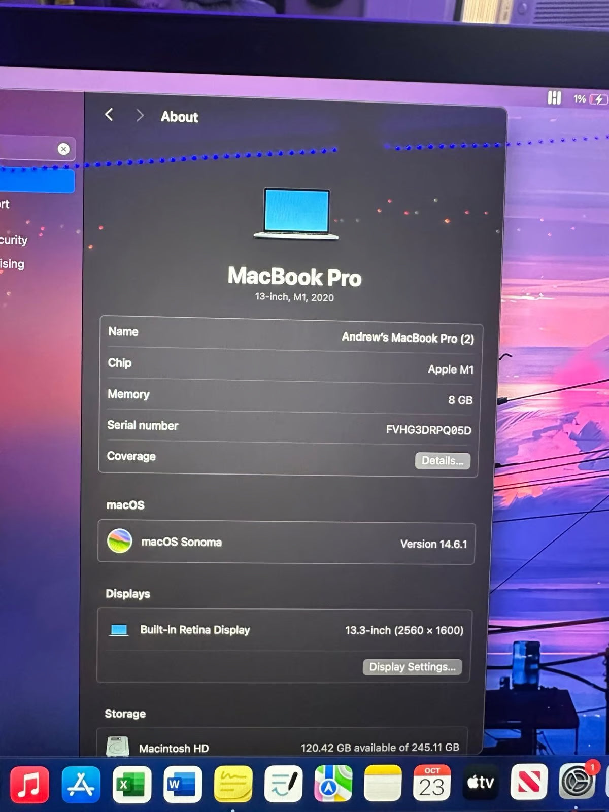Click the Macintosh HD label

tap(174, 749)
